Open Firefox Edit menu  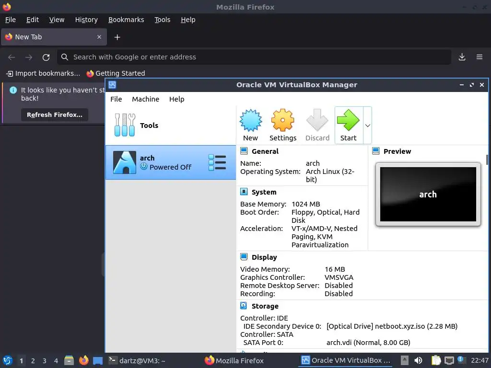(x=33, y=20)
